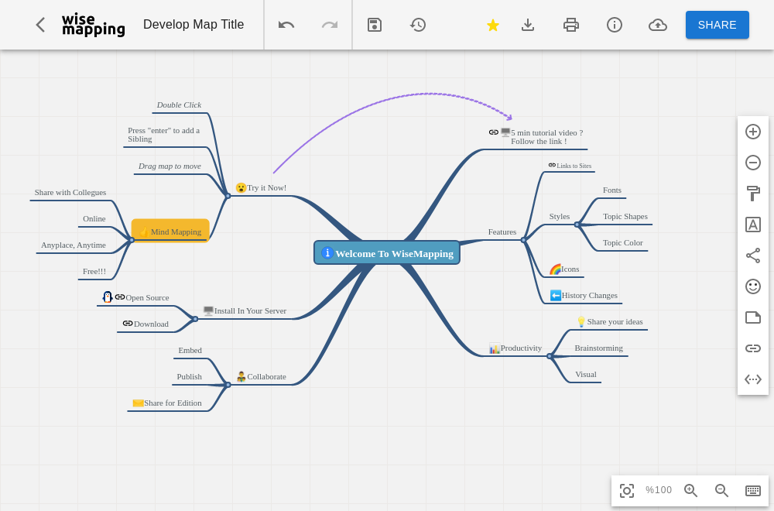Open the topic style paint roller tool
Screen dimensions: 774x511
[753, 194]
